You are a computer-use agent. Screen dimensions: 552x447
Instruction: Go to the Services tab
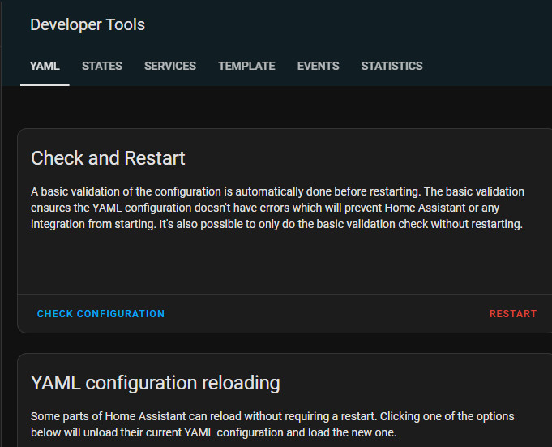coord(170,66)
